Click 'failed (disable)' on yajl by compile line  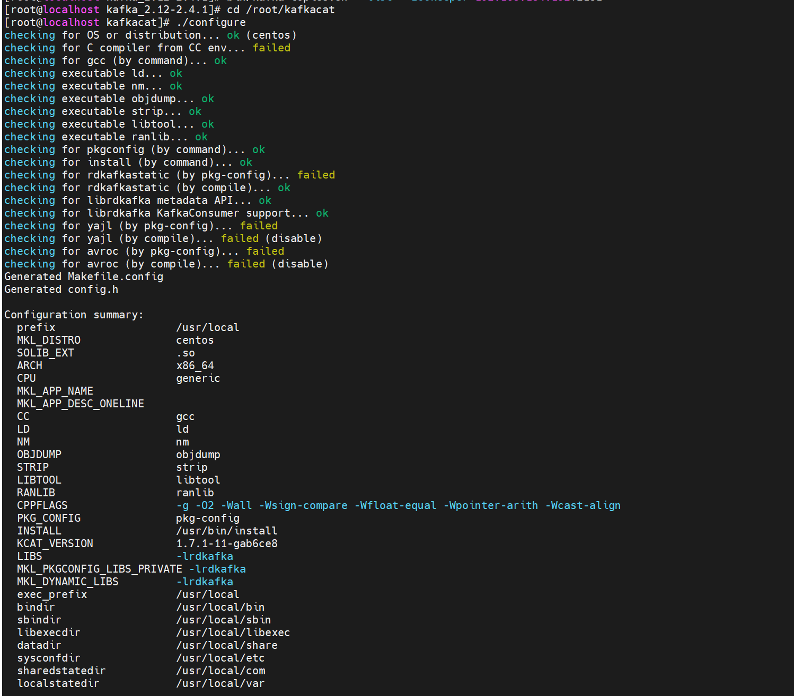[x=271, y=238]
